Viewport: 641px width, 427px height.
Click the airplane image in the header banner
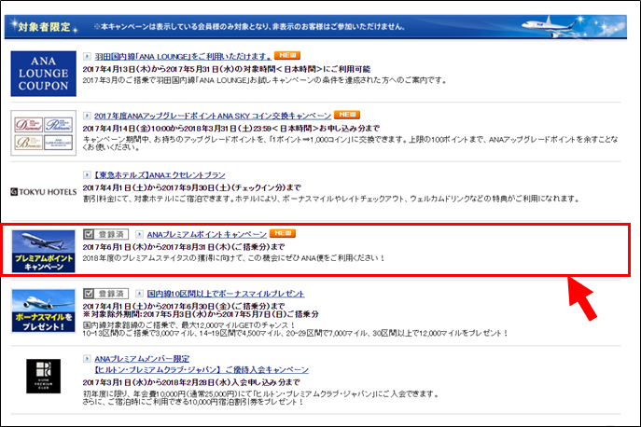click(x=550, y=26)
